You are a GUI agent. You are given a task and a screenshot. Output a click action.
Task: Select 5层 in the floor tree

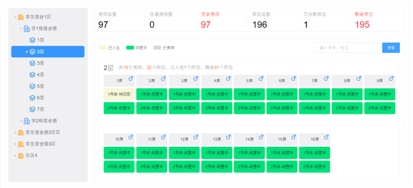[x=40, y=86]
